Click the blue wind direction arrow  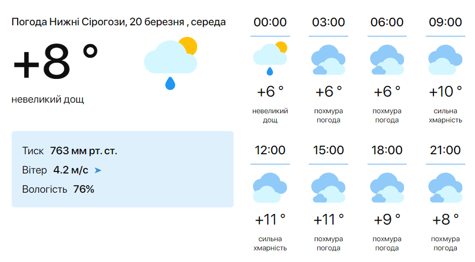98,170
